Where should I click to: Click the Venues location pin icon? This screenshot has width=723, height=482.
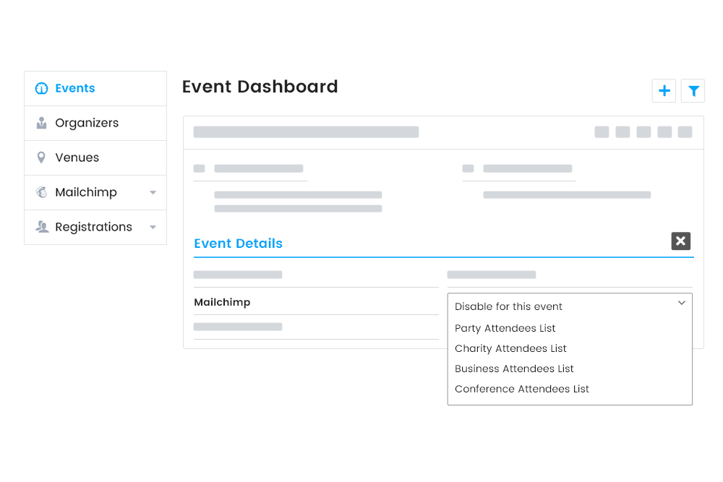point(41,158)
